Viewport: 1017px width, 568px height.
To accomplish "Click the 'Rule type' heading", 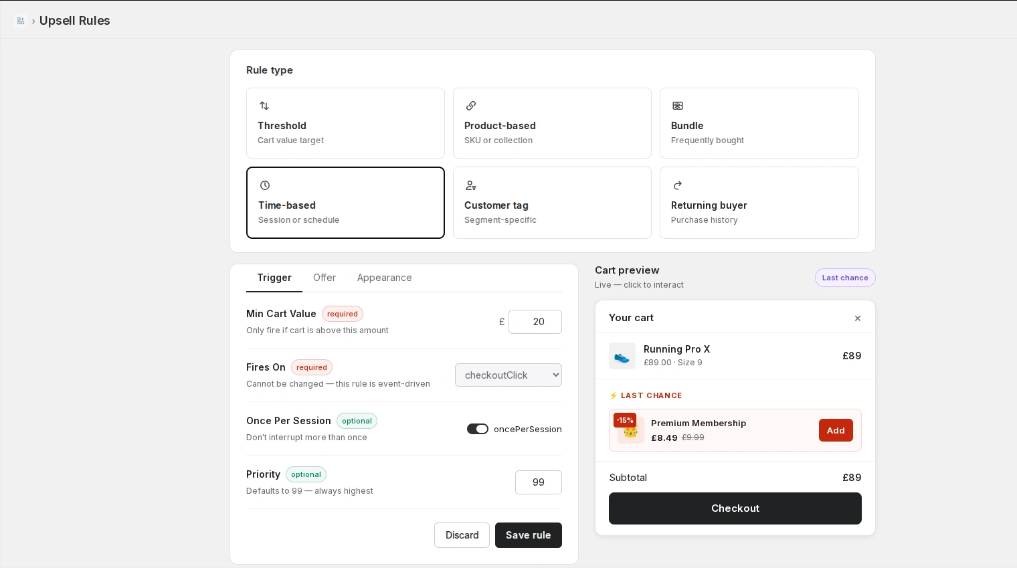I will coord(270,70).
